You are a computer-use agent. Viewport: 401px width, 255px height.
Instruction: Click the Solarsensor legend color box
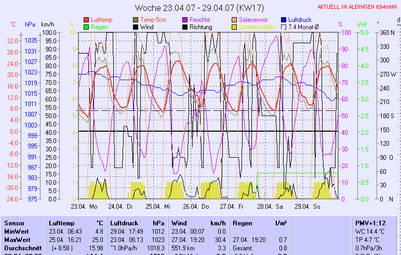click(x=234, y=20)
